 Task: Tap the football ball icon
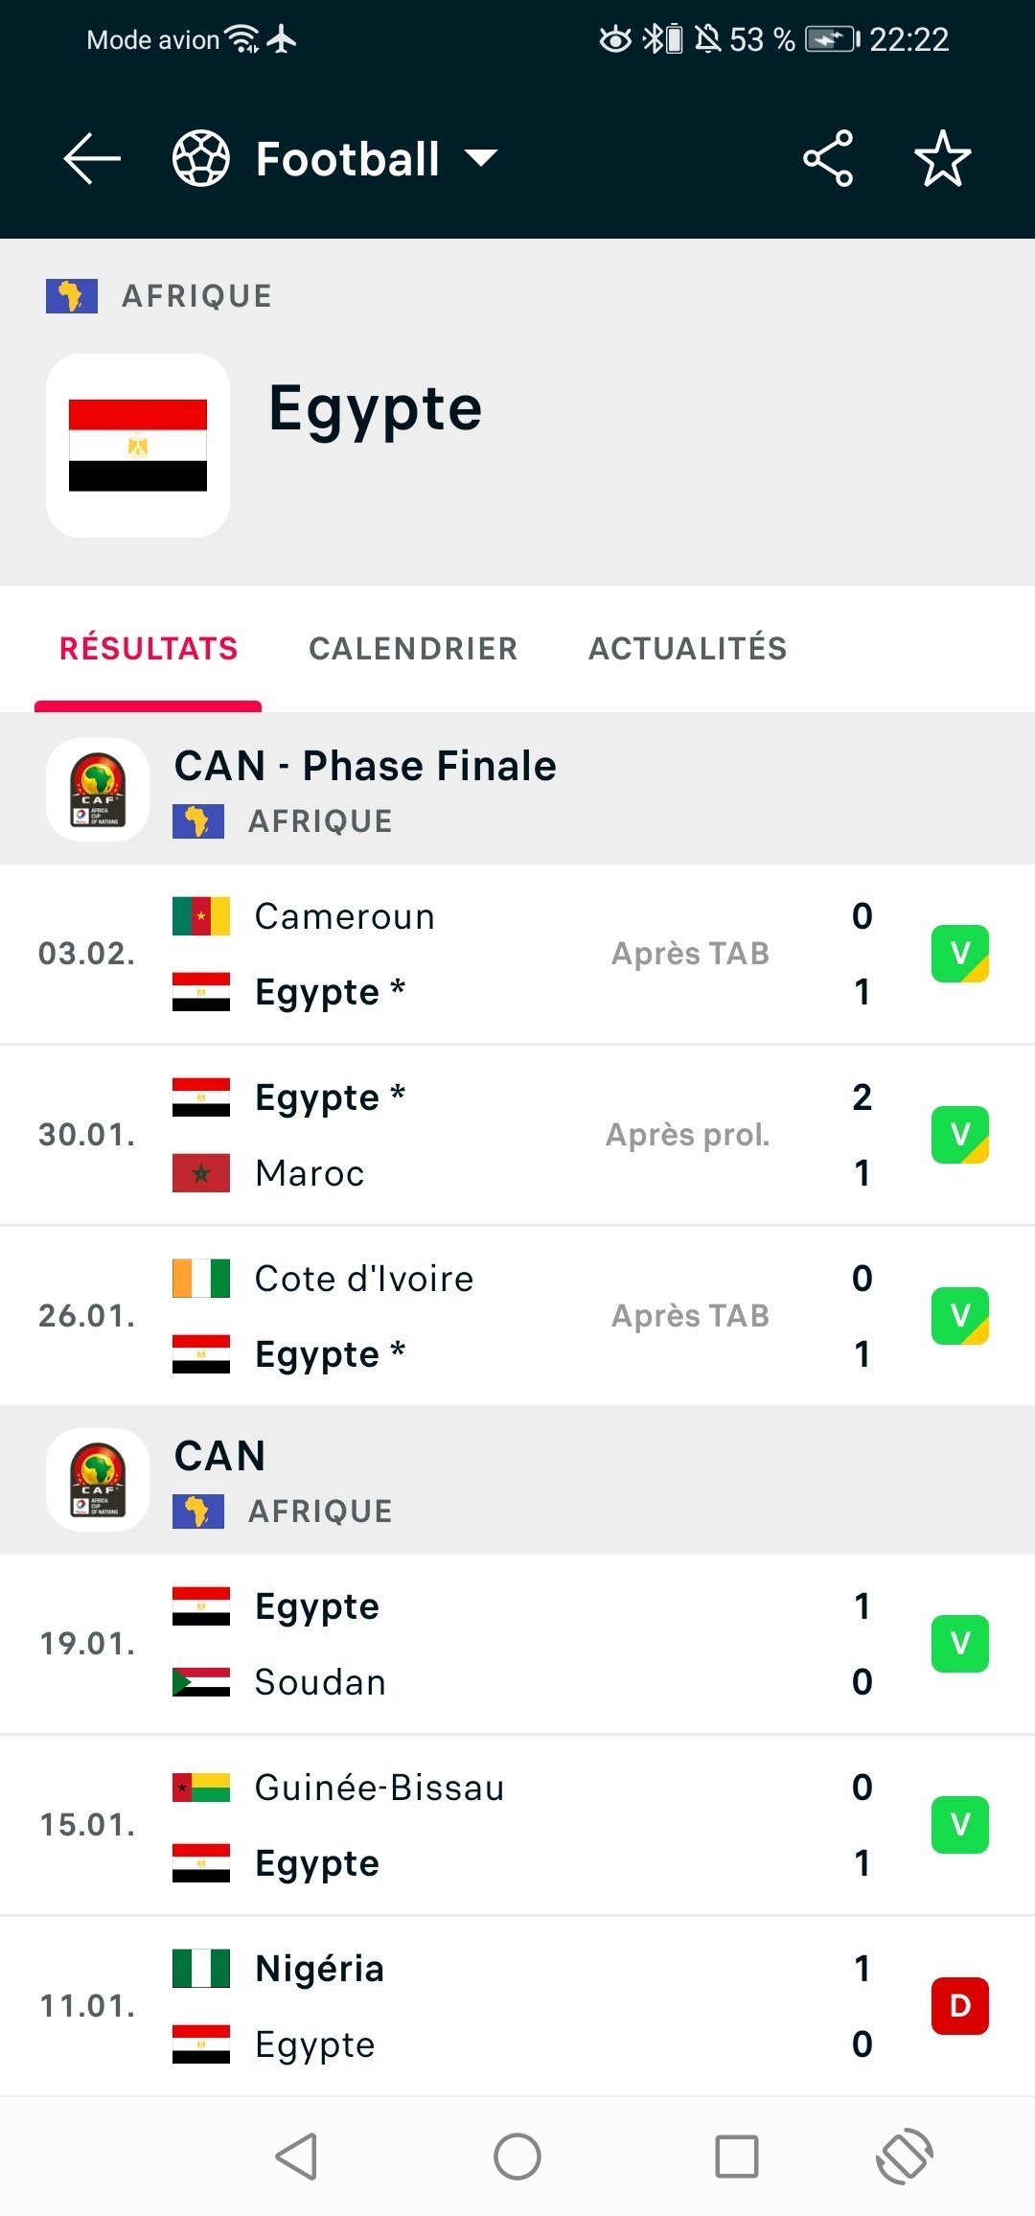pos(201,158)
